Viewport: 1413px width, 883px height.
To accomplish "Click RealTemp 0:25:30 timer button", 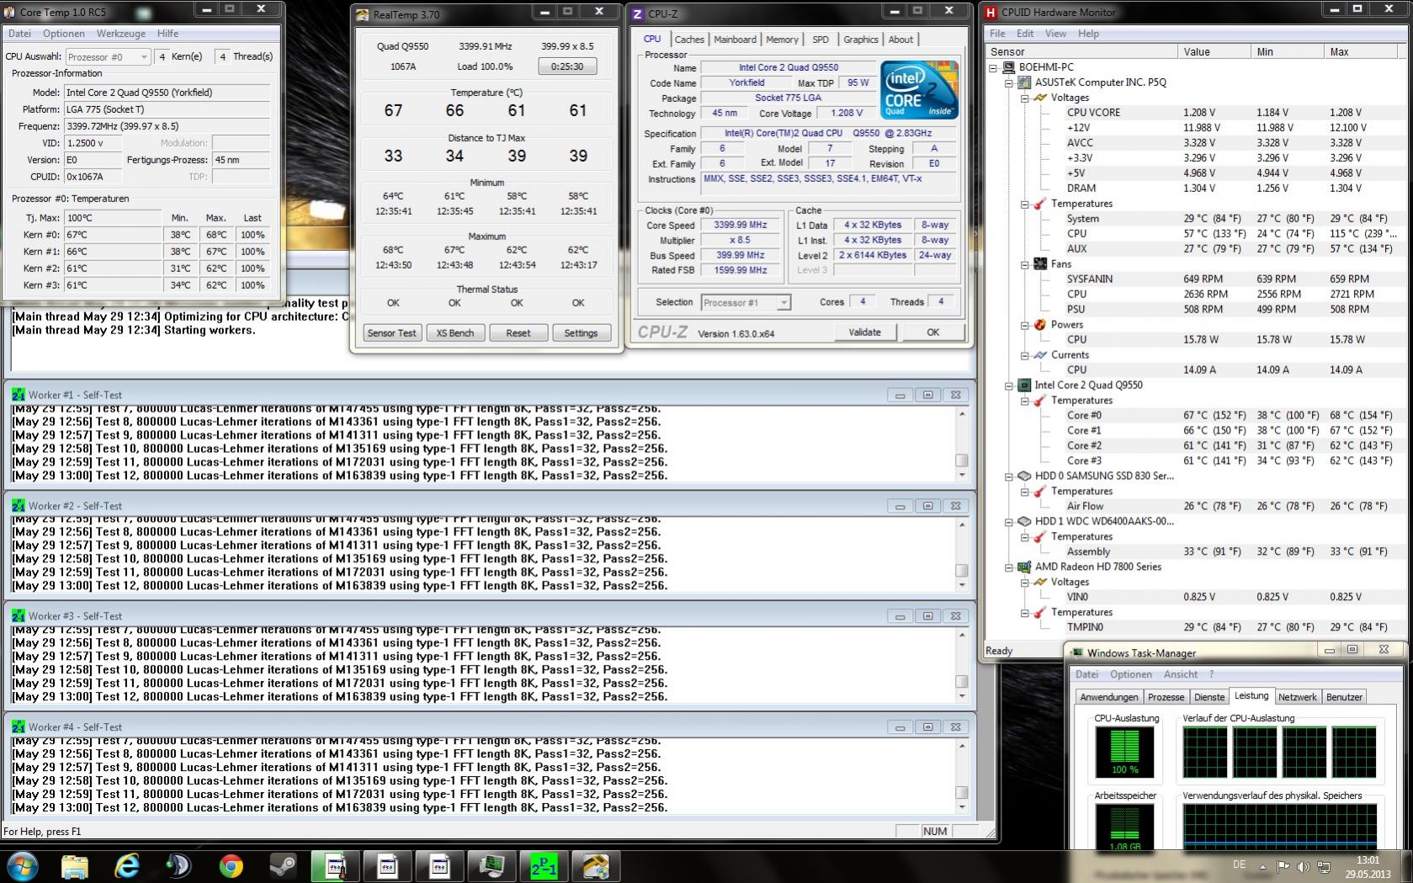I will (567, 66).
